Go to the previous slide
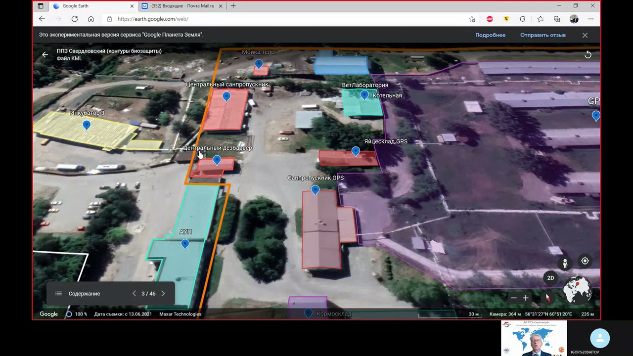 [134, 294]
